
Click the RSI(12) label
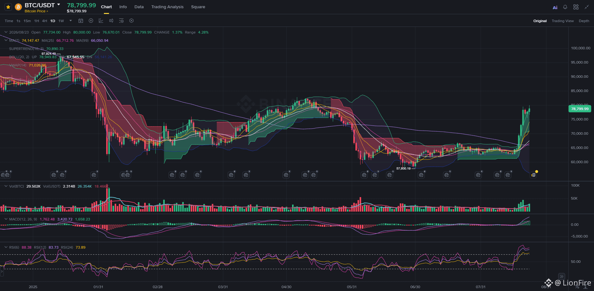point(40,247)
